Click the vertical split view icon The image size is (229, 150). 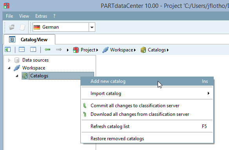pyautogui.click(x=33, y=49)
